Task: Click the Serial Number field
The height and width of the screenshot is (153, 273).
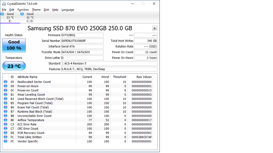Action: click(82, 41)
